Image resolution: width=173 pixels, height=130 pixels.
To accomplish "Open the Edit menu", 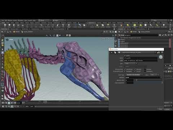I will click(x=6, y=21).
